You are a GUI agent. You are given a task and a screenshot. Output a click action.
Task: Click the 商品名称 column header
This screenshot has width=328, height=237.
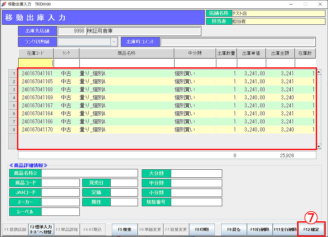point(126,53)
